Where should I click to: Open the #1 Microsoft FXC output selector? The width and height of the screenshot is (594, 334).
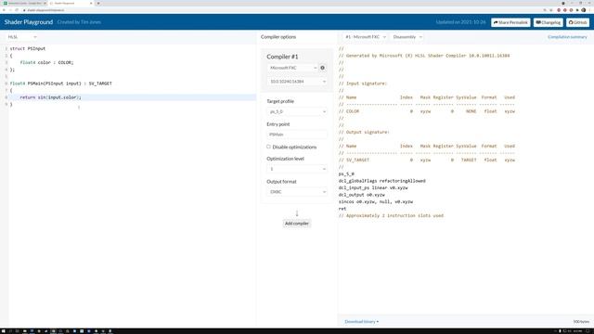(365, 37)
